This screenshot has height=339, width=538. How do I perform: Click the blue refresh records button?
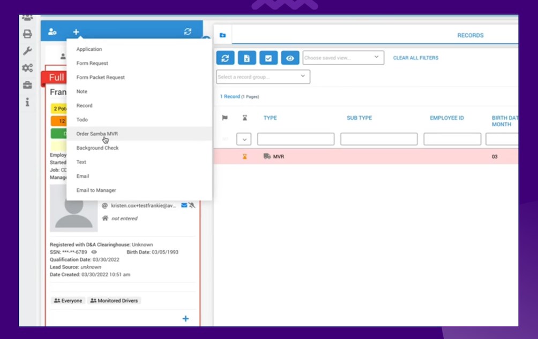pos(225,58)
